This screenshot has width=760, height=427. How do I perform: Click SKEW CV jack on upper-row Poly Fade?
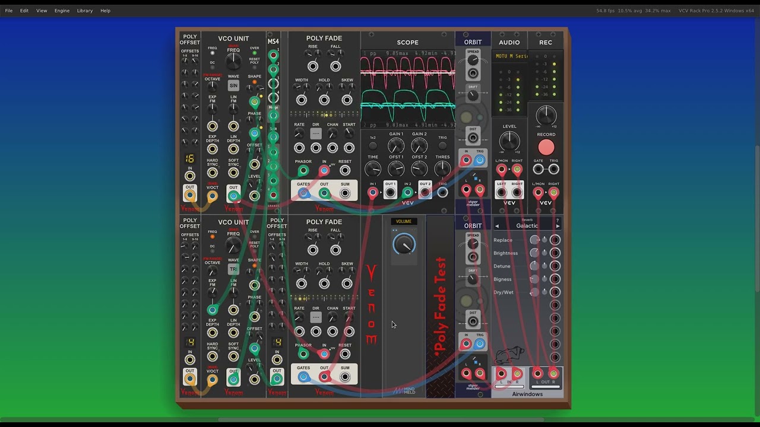[x=347, y=100]
